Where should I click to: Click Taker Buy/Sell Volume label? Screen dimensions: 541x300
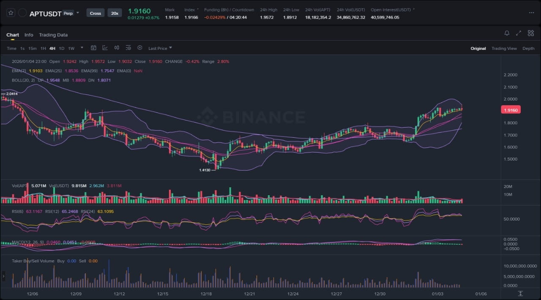pyautogui.click(x=33, y=261)
